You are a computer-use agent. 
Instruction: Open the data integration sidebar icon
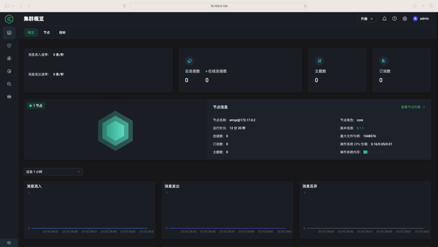[x=9, y=59]
